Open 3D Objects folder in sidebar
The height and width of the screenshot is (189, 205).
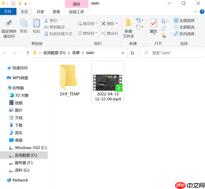point(19,95)
